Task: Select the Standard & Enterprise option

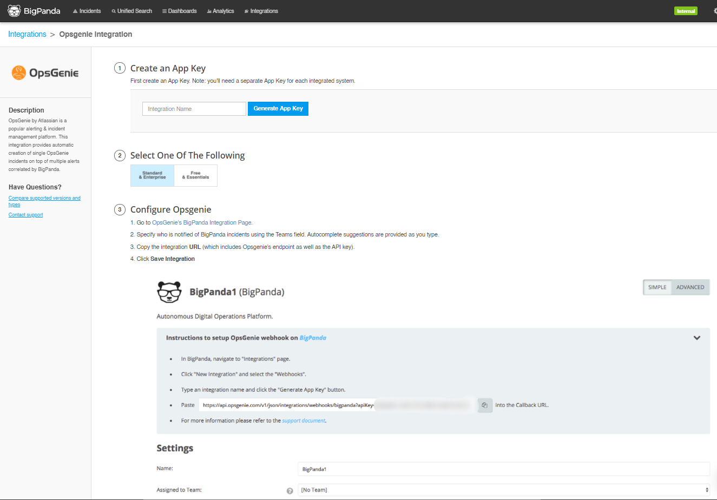Action: coord(152,175)
